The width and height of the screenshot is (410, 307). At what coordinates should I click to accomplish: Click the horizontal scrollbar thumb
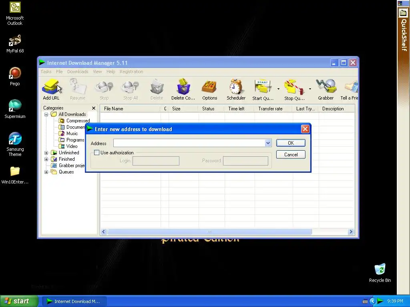[x=209, y=231]
